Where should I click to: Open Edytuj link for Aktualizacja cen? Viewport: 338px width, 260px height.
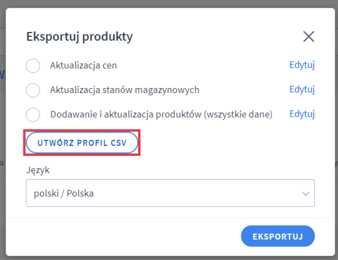302,65
